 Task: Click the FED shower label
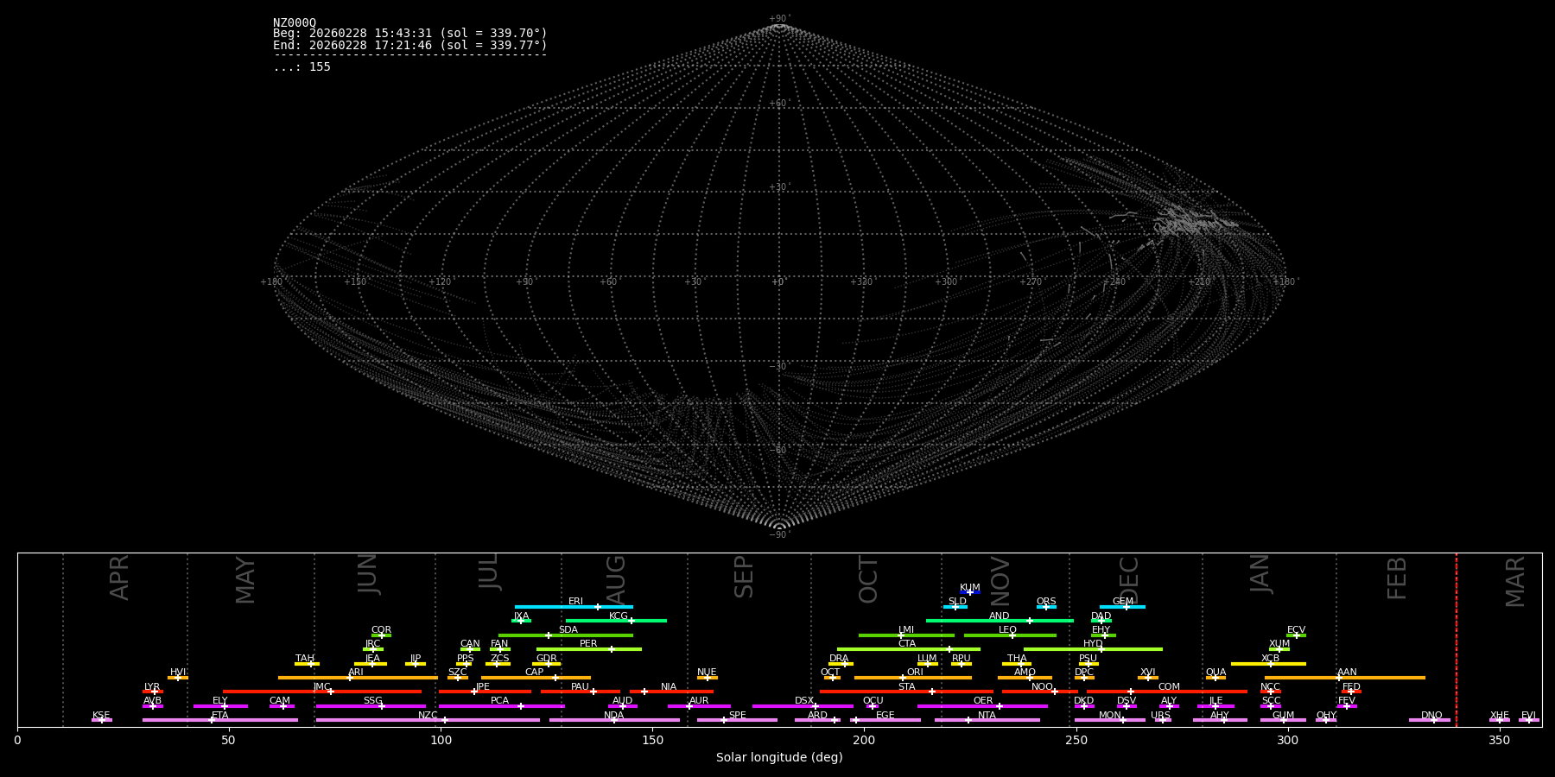[1351, 687]
